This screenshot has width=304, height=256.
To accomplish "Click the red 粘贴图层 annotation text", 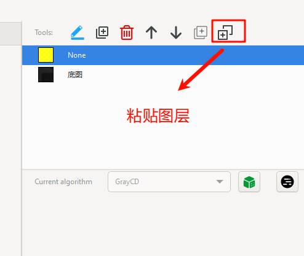I will coord(158,116).
